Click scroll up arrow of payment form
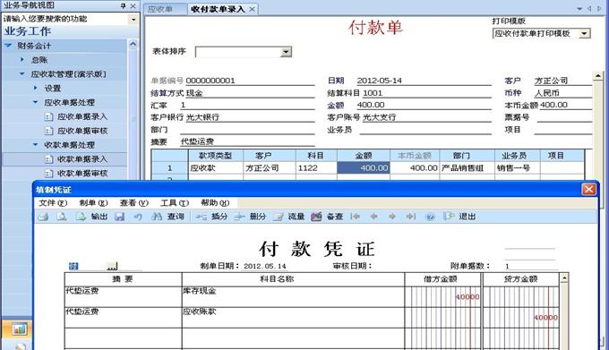This screenshot has height=350, width=609. 597,76
